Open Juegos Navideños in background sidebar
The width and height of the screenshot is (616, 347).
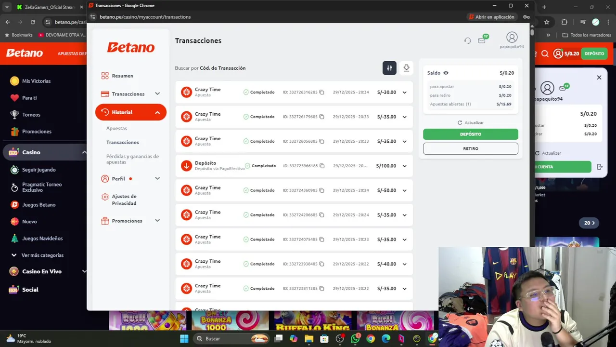pyautogui.click(x=42, y=239)
